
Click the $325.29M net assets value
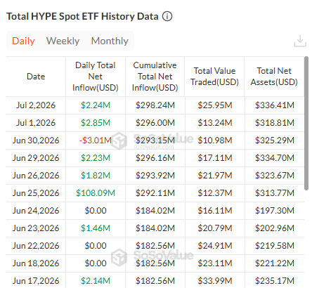coord(275,140)
